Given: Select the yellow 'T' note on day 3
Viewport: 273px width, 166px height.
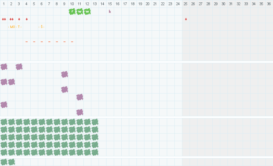Looking at the screenshot, I should (x=19, y=27).
